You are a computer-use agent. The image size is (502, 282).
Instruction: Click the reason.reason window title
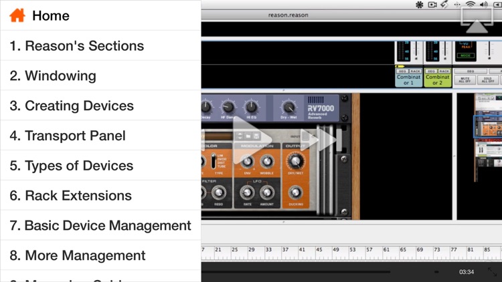click(288, 15)
